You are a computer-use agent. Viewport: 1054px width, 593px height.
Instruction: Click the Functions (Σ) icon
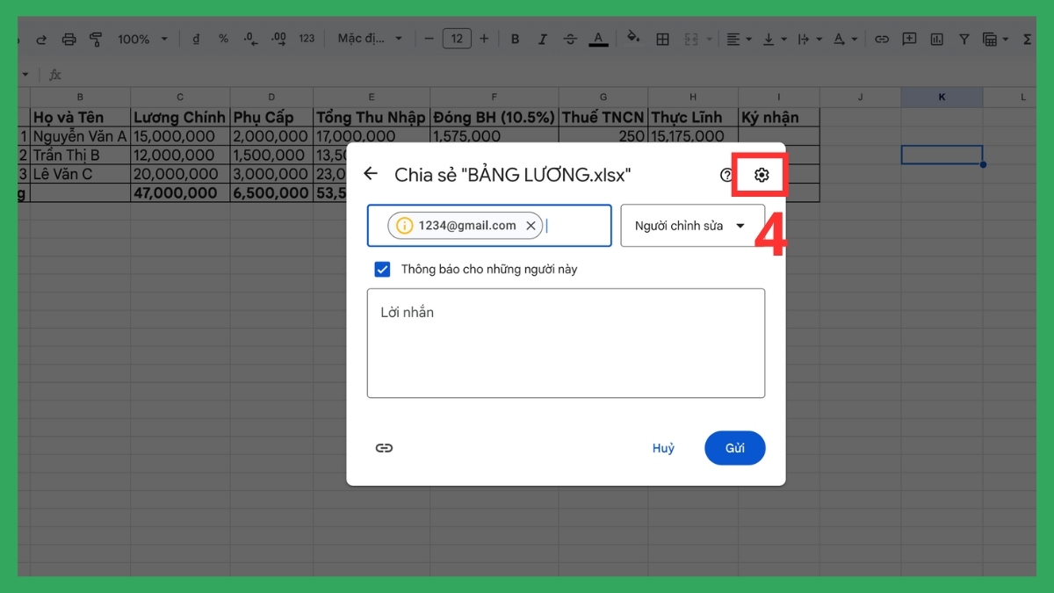tap(1029, 39)
